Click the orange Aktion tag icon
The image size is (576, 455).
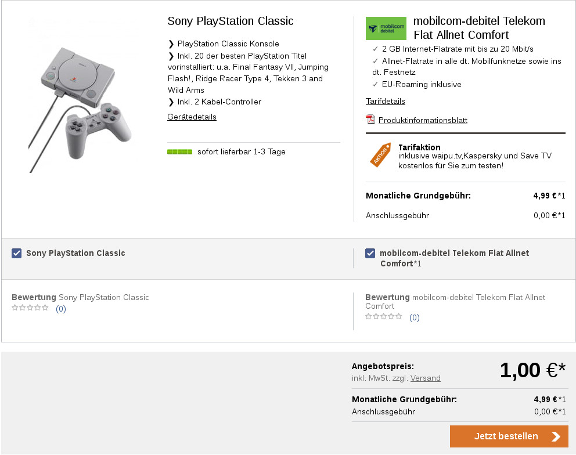tap(380, 155)
